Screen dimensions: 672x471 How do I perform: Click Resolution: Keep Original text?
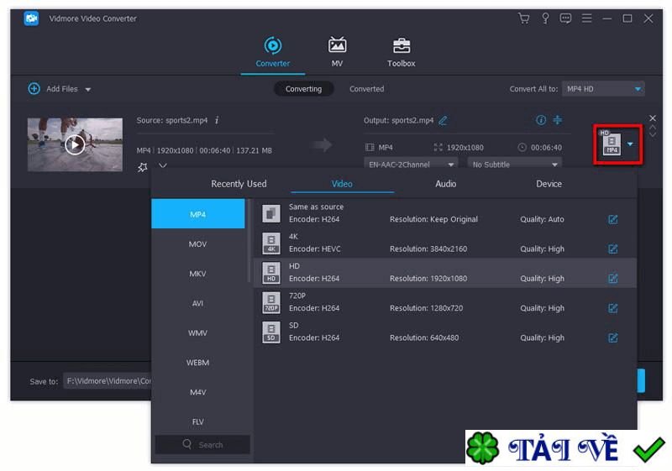433,219
